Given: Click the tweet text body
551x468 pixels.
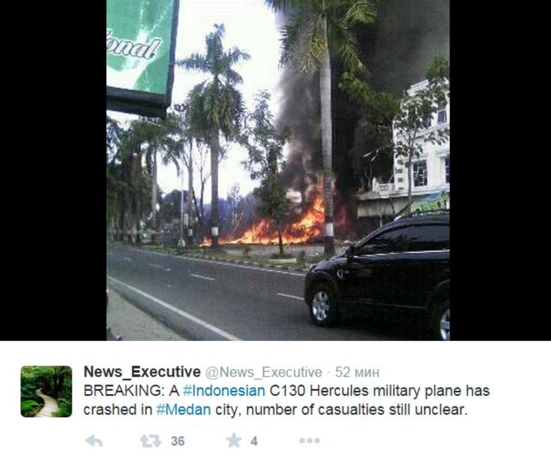Looking at the screenshot, I should point(286,400).
